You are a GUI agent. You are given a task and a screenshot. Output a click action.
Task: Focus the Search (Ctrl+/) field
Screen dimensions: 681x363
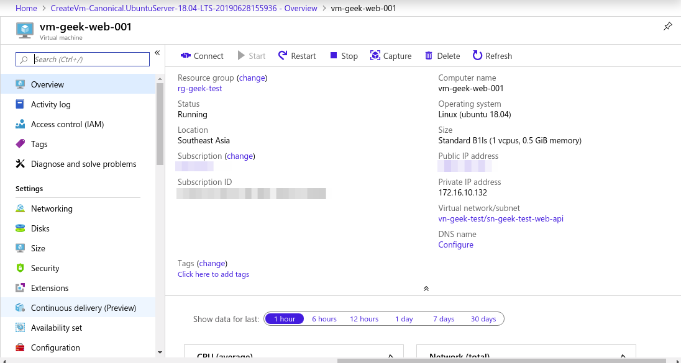pos(83,60)
